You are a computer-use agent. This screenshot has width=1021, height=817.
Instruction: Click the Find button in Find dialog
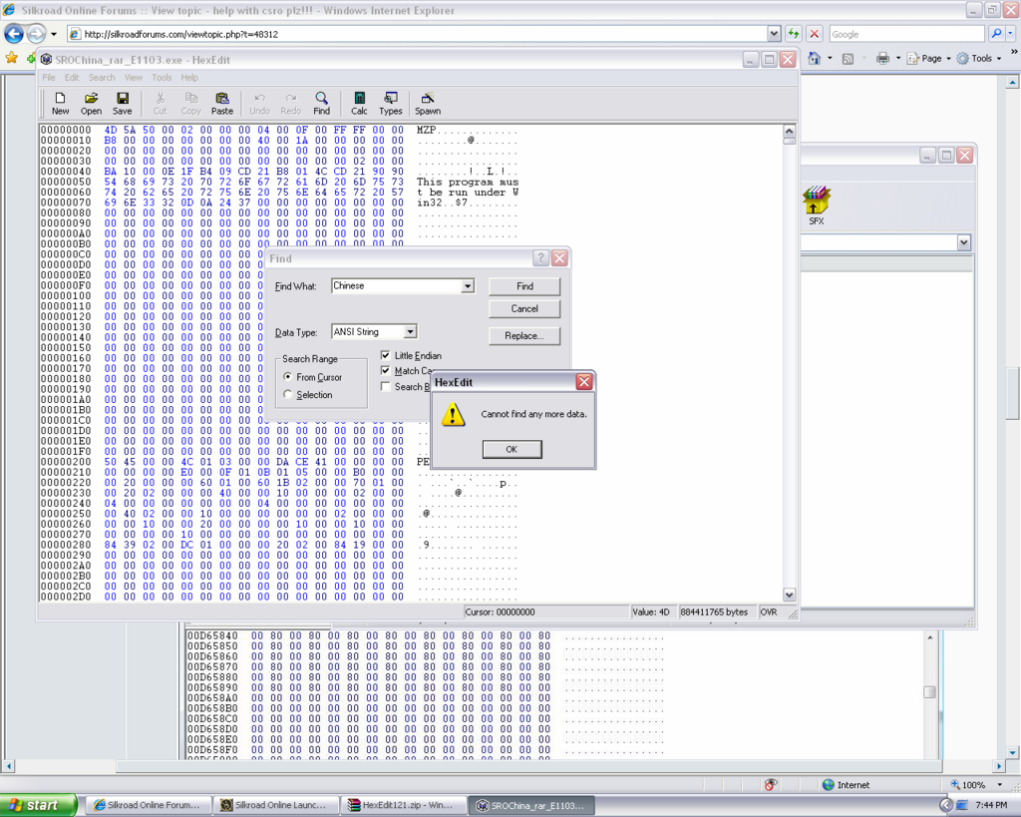[524, 286]
